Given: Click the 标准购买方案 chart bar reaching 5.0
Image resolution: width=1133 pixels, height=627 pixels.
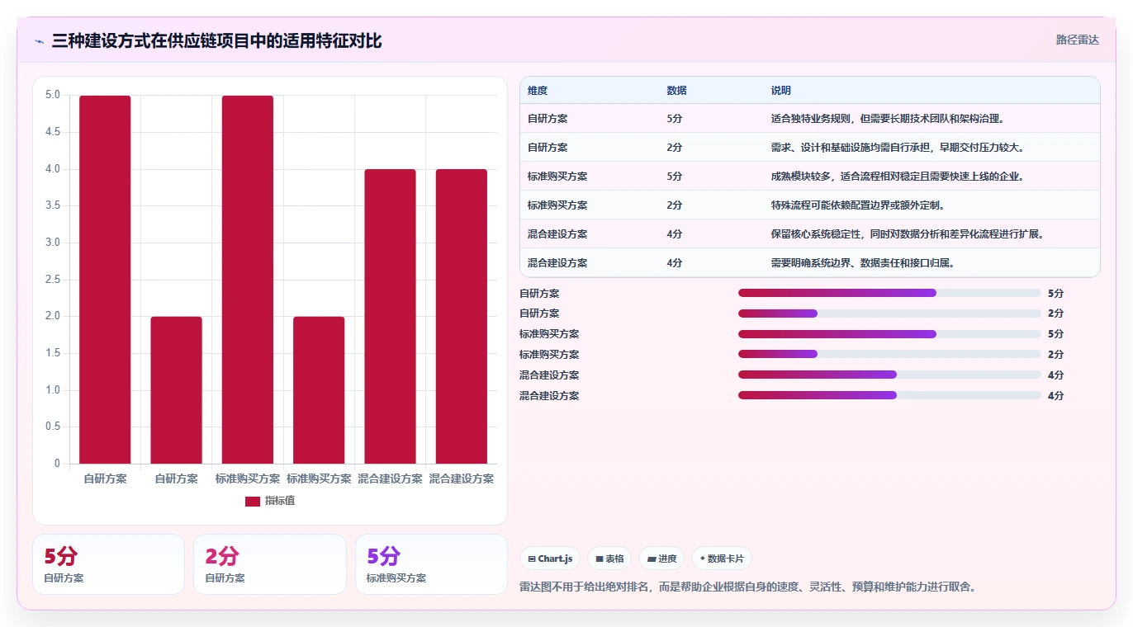Looking at the screenshot, I should [248, 280].
